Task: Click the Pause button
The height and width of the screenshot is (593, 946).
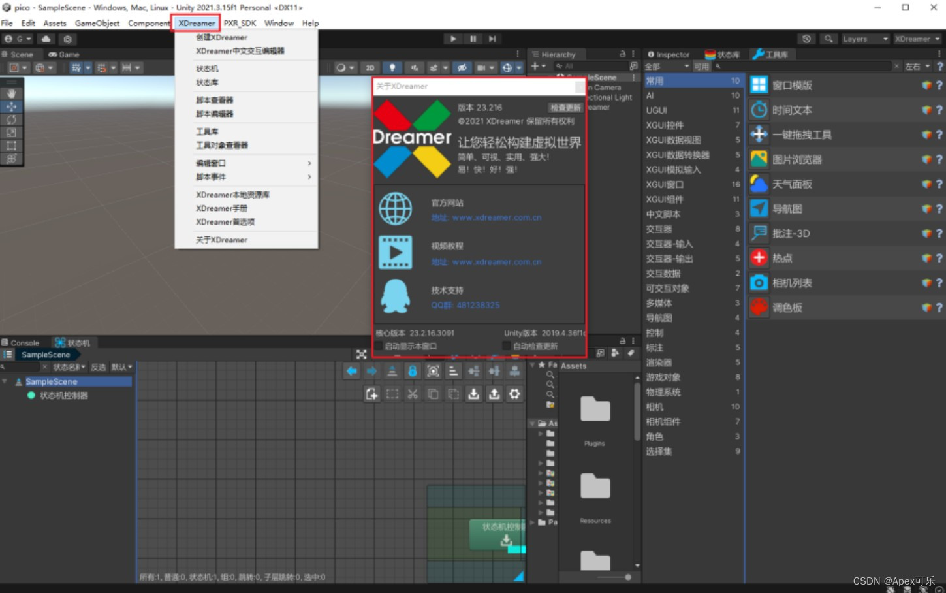Action: (473, 39)
